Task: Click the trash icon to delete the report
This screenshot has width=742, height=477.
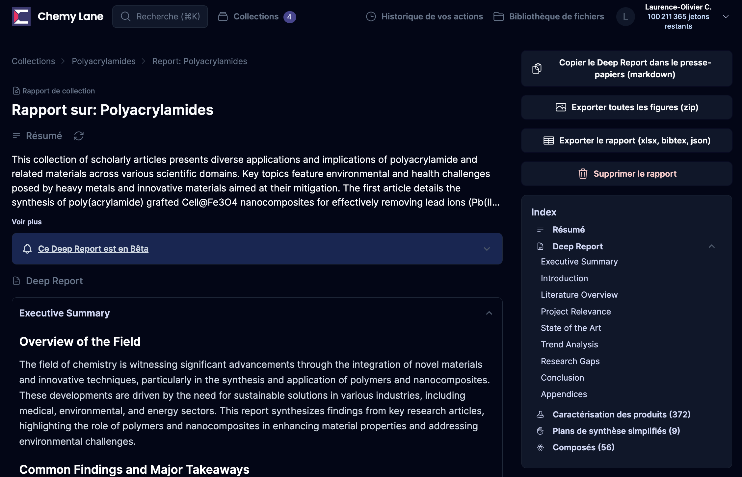Action: pos(583,174)
